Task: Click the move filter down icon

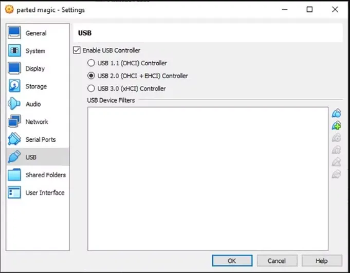Action: (336, 174)
